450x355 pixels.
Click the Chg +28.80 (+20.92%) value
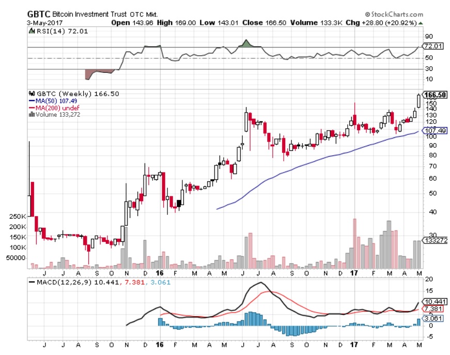point(381,23)
